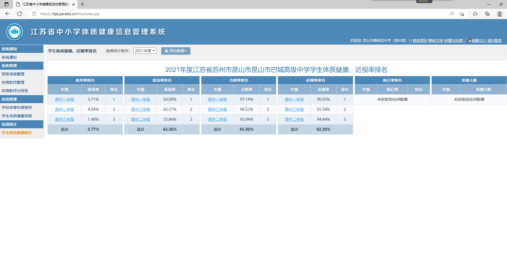Image resolution: width=507 pixels, height=265 pixels.
Task: Open 高中二年级 in the 近视率排名 table
Action: coord(294,119)
